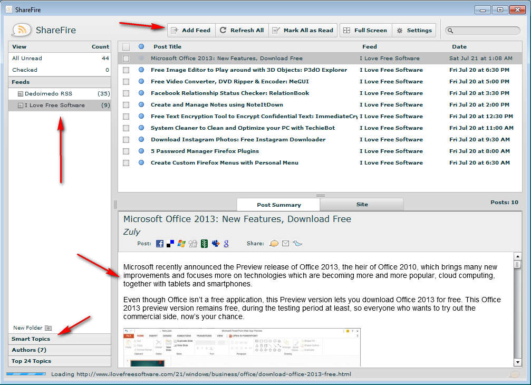The image size is (531, 385).
Task: Toggle unread dot for MeGUI post
Action: pyautogui.click(x=141, y=81)
